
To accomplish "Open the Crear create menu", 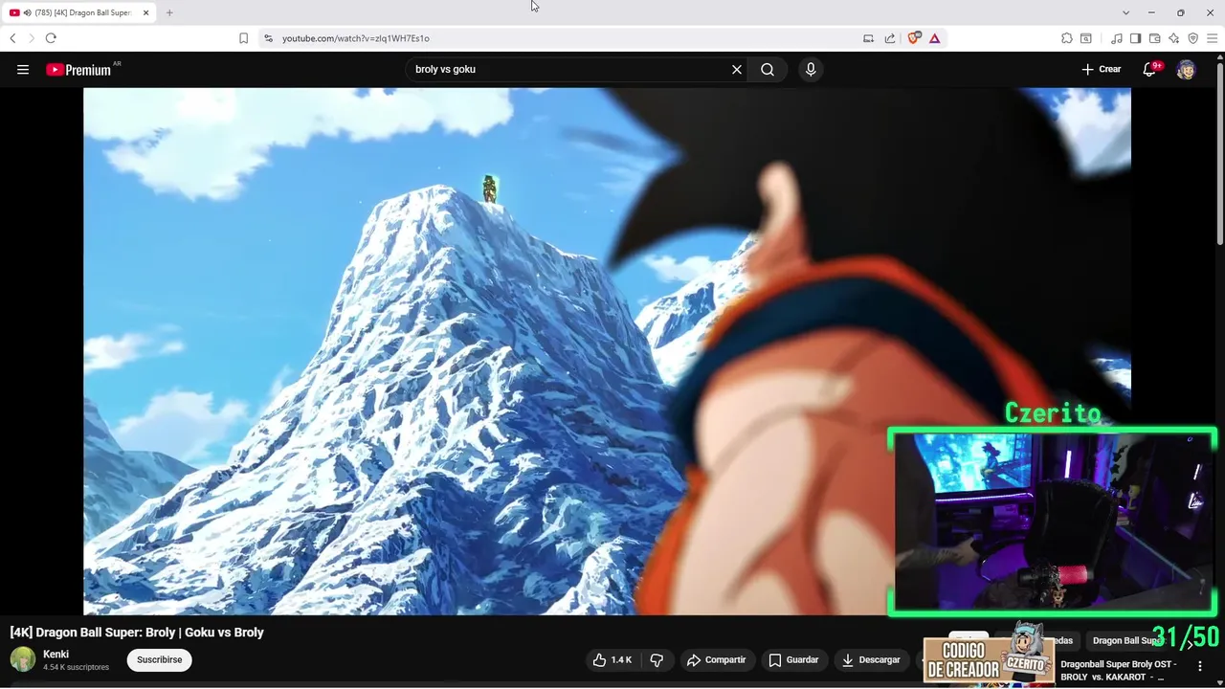I will pos(1101,69).
